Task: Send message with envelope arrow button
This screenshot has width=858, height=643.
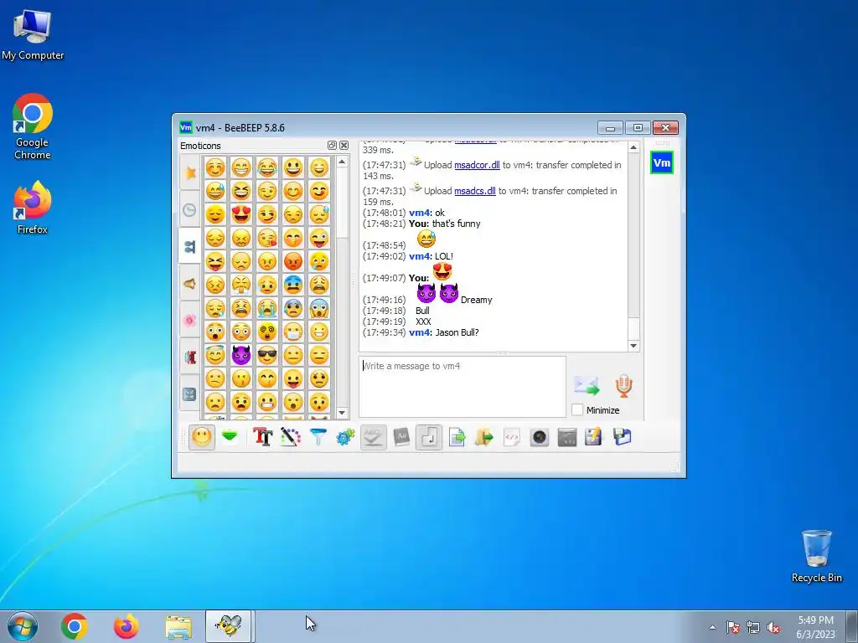Action: 587,385
